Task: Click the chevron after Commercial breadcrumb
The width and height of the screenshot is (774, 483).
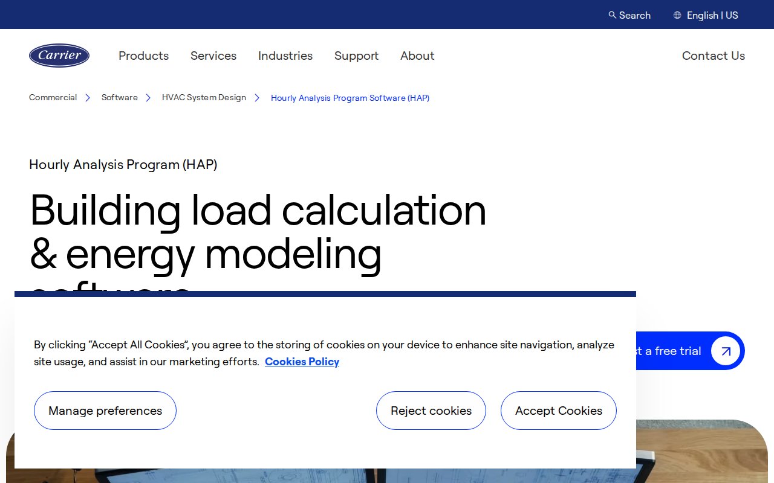Action: (88, 98)
